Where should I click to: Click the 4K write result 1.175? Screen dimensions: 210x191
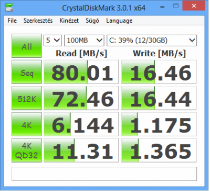[159, 124]
